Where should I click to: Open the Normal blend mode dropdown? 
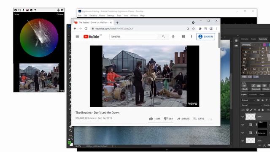click(x=251, y=105)
